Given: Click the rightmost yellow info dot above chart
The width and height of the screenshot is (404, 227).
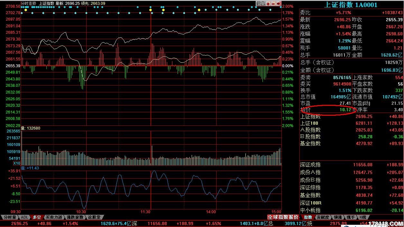Looking at the screenshot, I should click(x=199, y=10).
